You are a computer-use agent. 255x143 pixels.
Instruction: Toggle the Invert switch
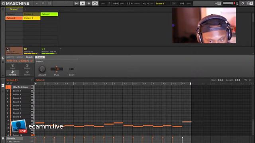(71, 69)
